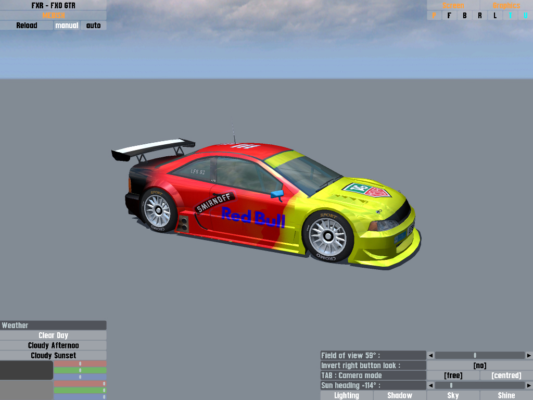Click the MEBISH skin name
The height and width of the screenshot is (400, 533).
coord(53,15)
